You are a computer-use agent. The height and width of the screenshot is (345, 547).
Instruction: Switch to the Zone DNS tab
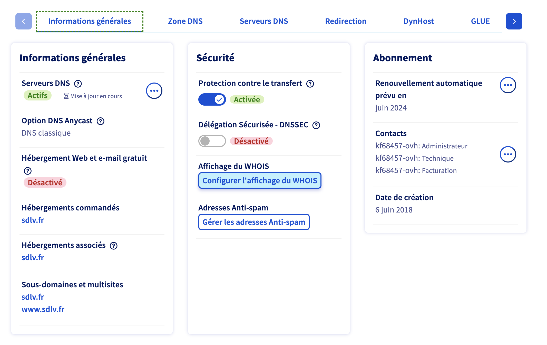click(185, 21)
